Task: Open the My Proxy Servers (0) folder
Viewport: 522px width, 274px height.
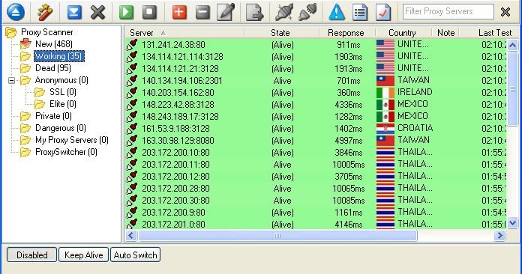Action: point(71,140)
